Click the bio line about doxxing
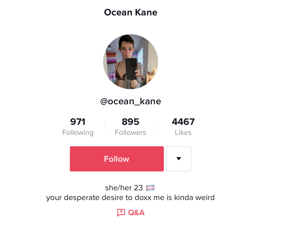The image size is (285, 228). [x=131, y=197]
